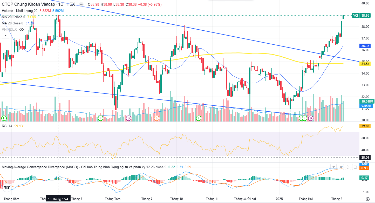The width and height of the screenshot is (375, 203).
Task: Open the F event marker in late Tháng 7
Action: click(x=101, y=118)
